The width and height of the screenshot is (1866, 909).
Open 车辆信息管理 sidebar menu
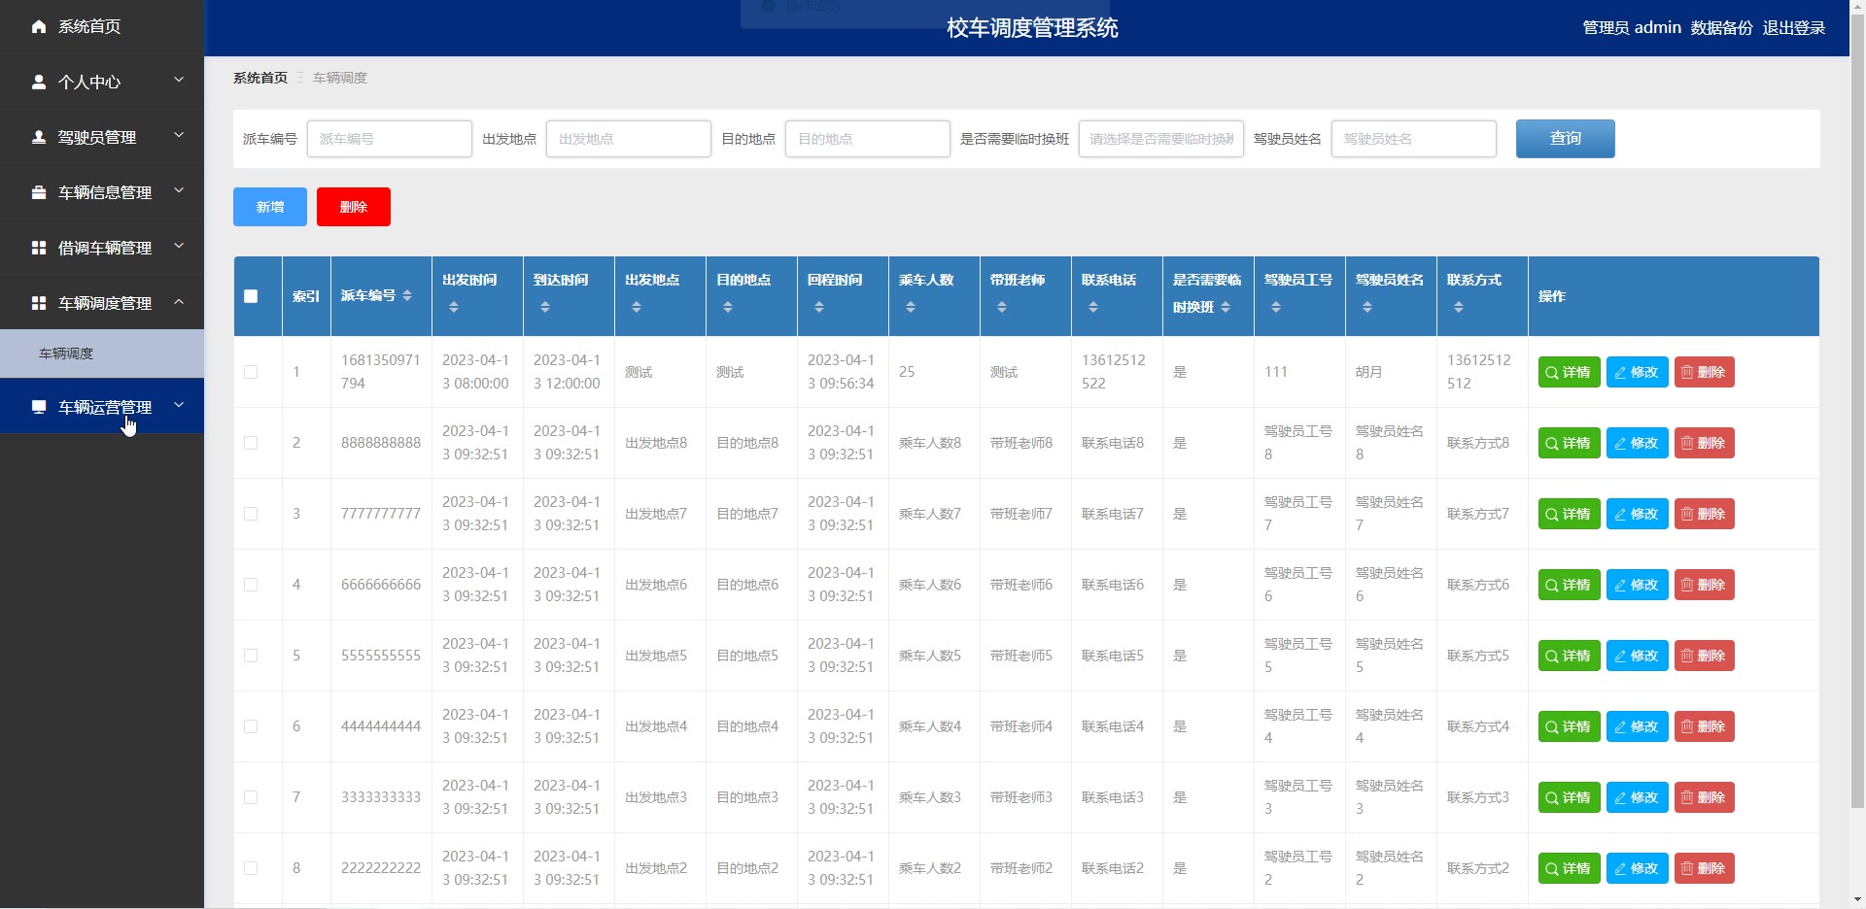(x=102, y=192)
